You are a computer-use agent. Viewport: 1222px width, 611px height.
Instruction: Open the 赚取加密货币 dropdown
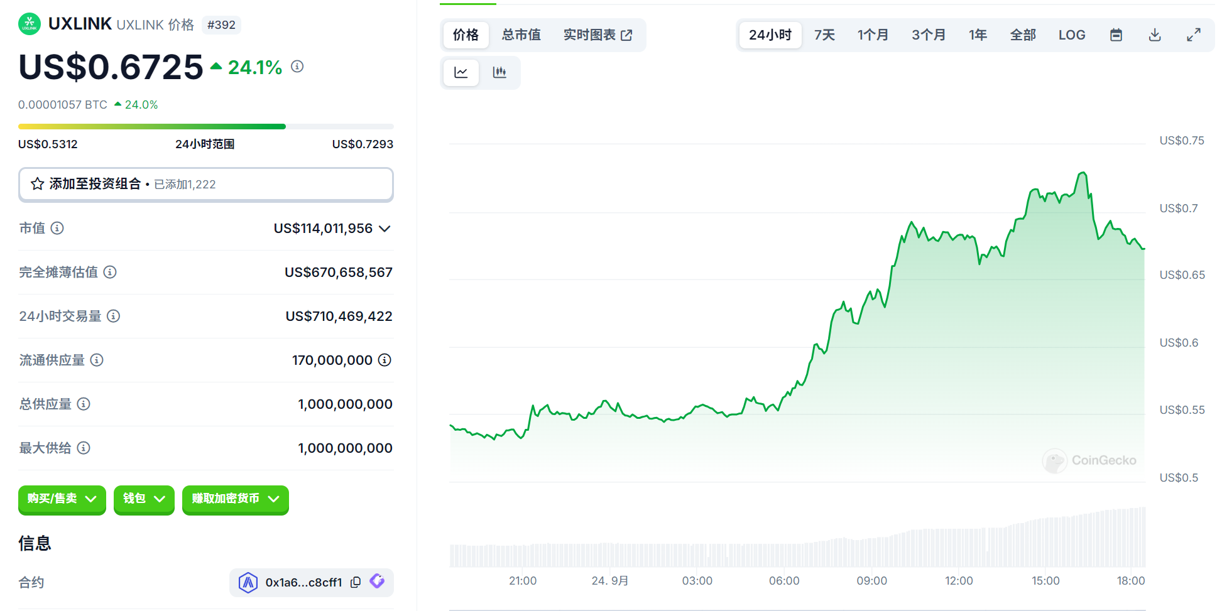pos(236,499)
